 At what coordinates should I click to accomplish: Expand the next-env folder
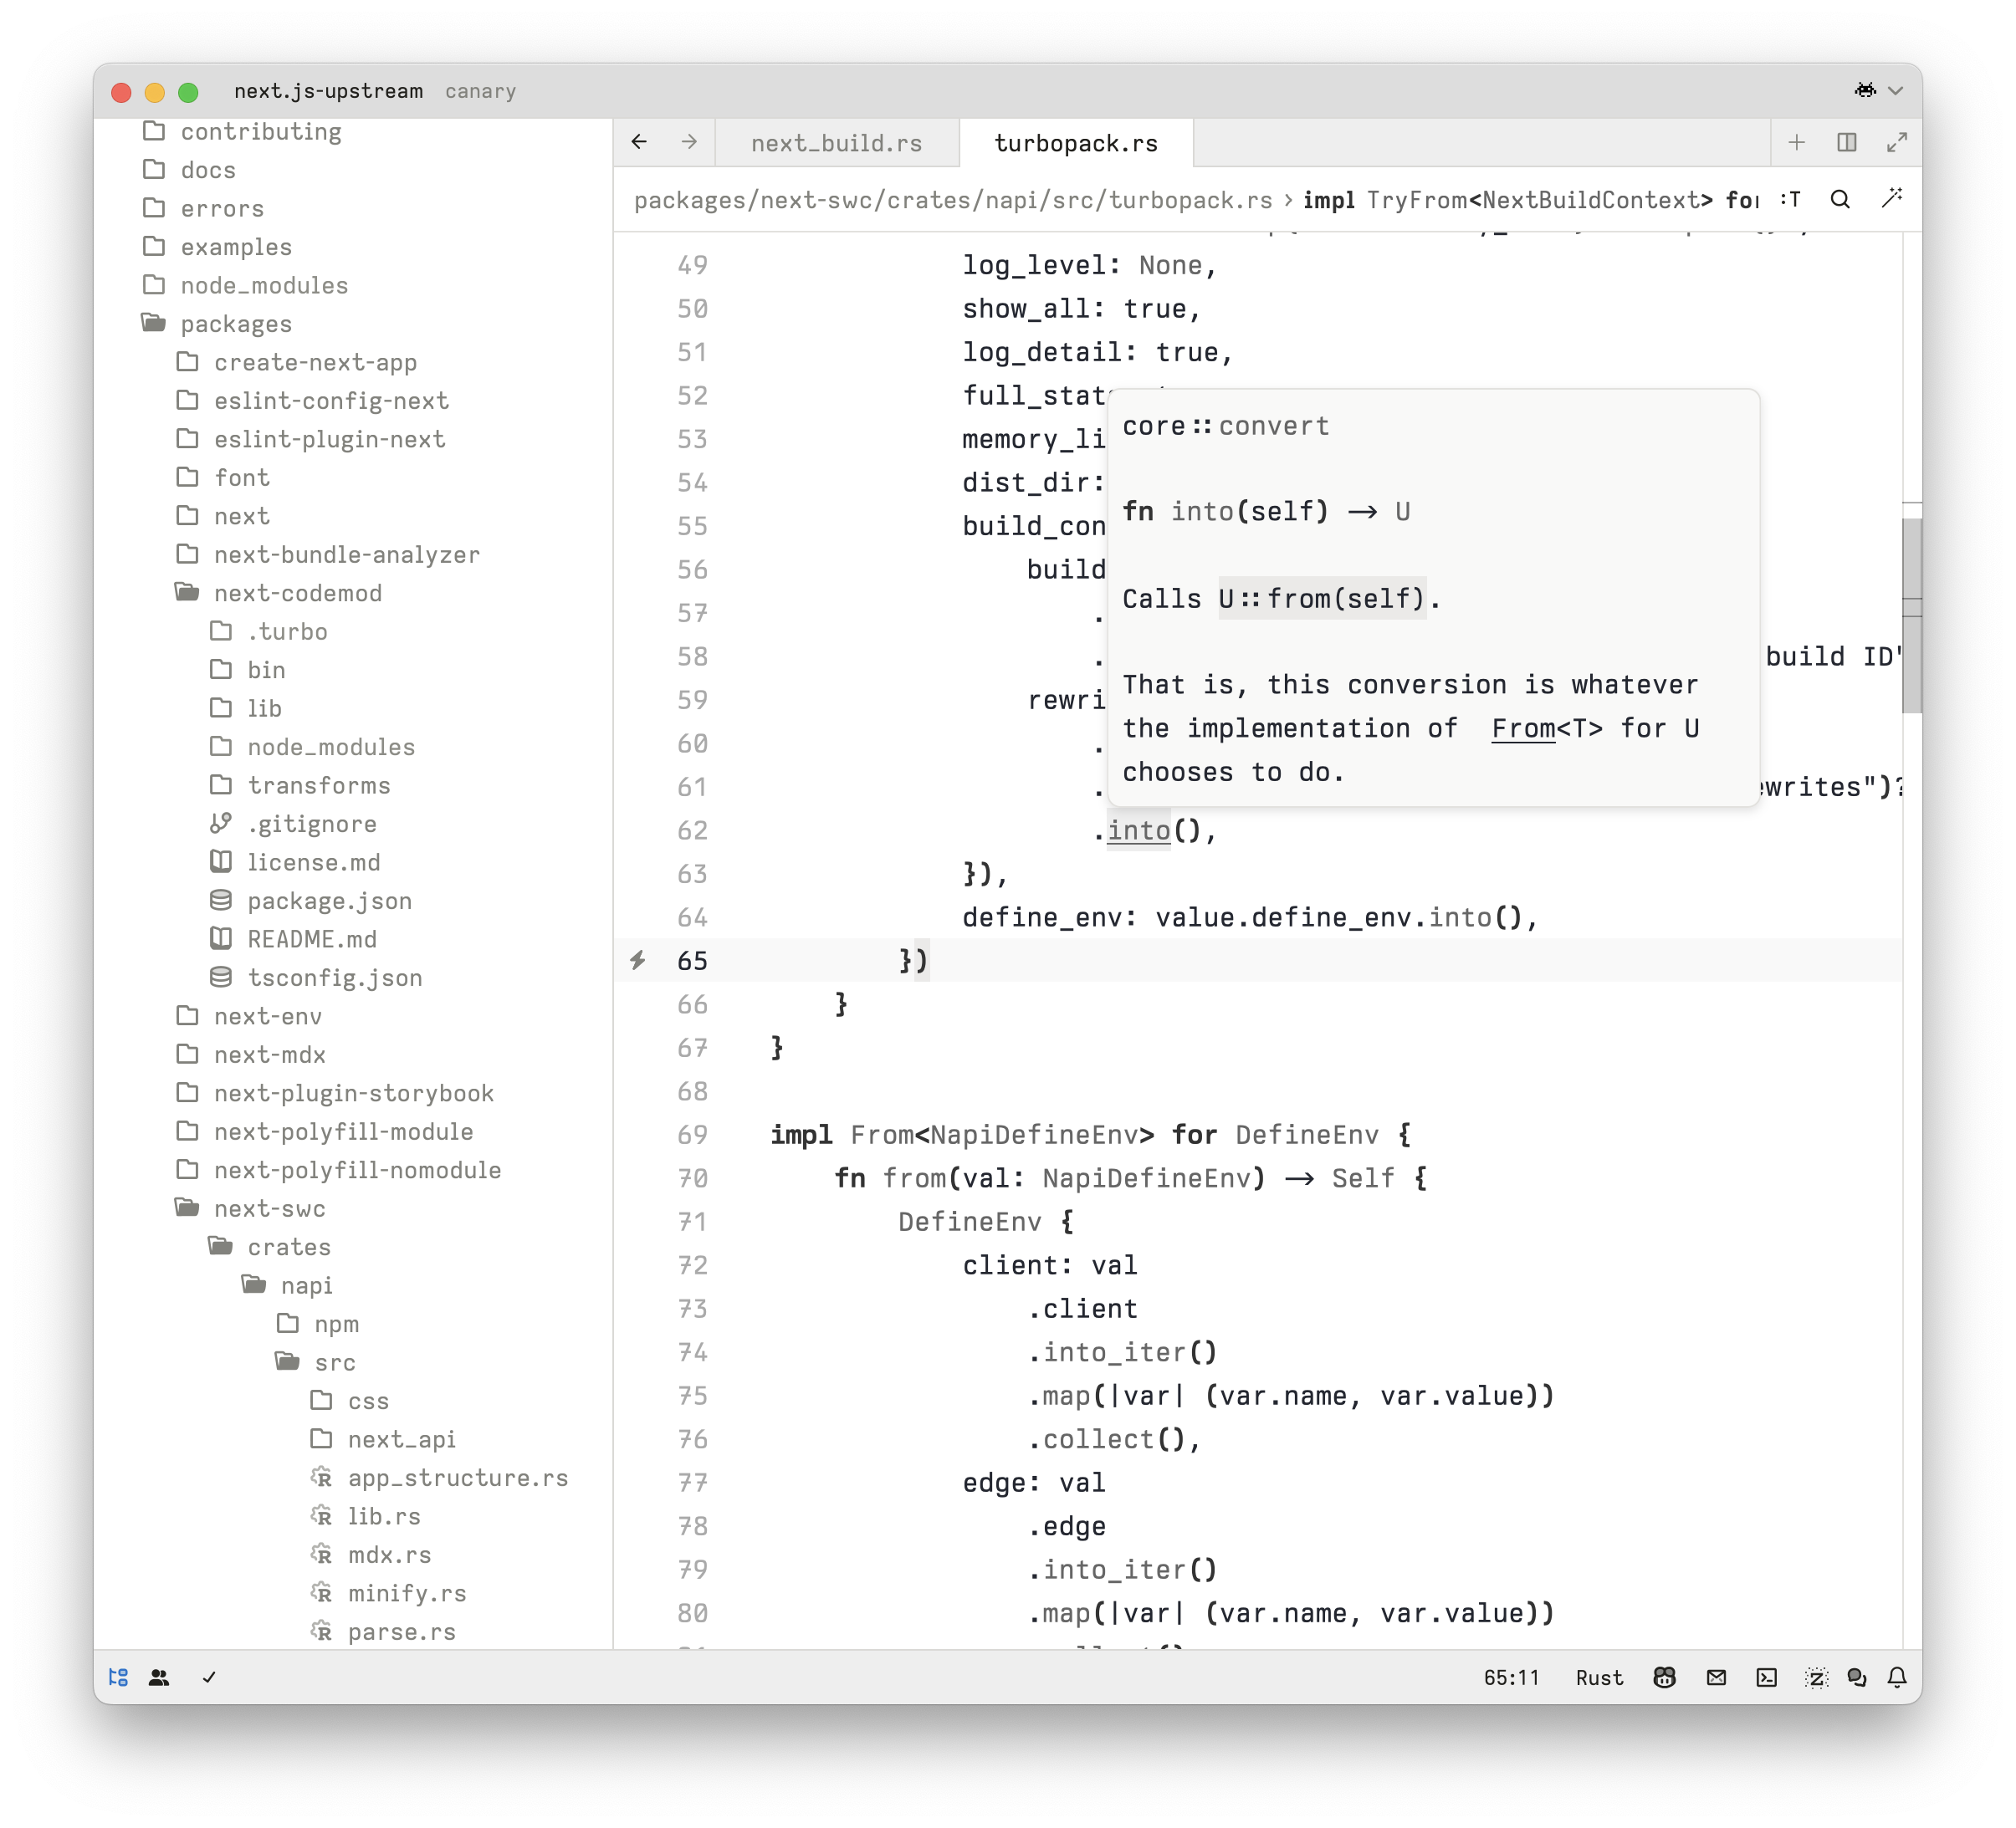[x=267, y=1015]
